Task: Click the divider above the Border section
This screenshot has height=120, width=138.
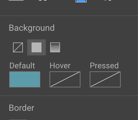Action: (x=69, y=96)
